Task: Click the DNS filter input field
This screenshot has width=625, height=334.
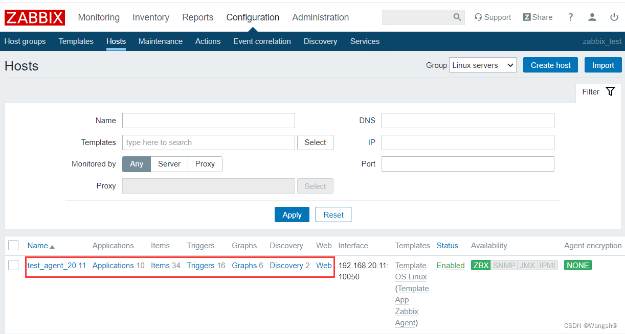Action: pyautogui.click(x=468, y=121)
